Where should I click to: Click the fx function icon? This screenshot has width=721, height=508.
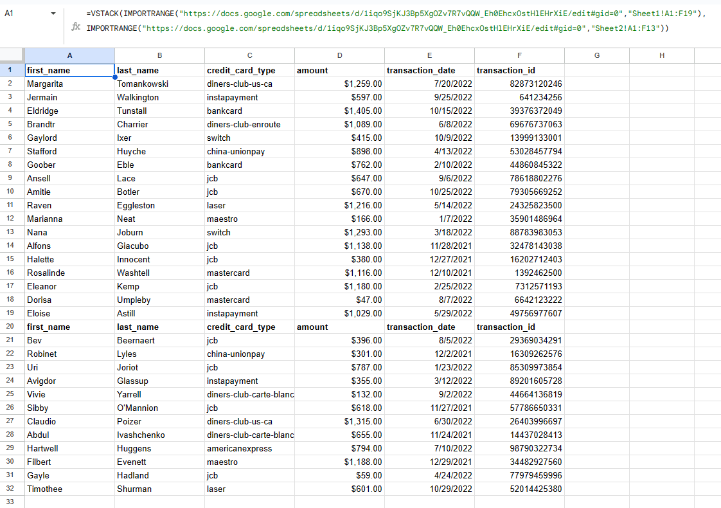click(76, 27)
